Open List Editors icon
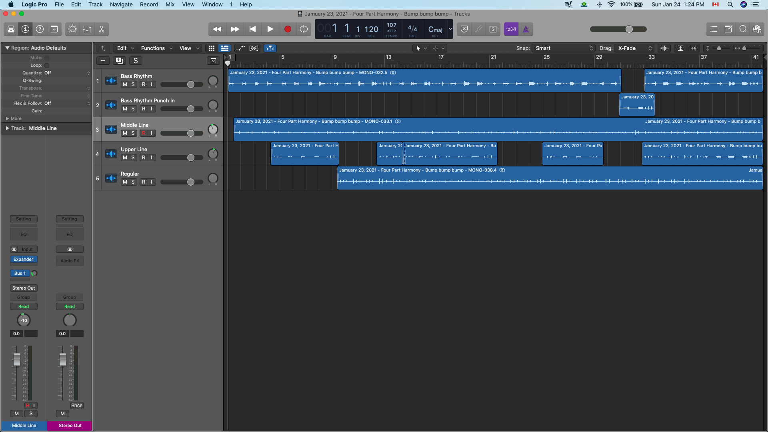Screen dimensions: 768x432 (x=714, y=29)
